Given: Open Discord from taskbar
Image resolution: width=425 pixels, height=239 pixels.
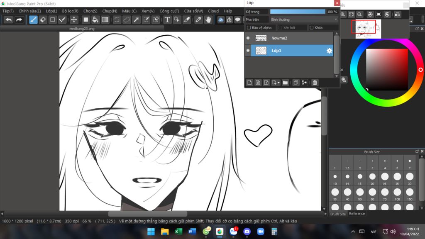Looking at the screenshot, I should click(x=247, y=232).
